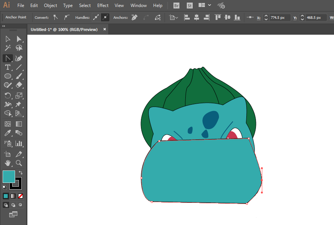Toggle showing handles for multiple selected anchors
The height and width of the screenshot is (225, 334).
96,17
